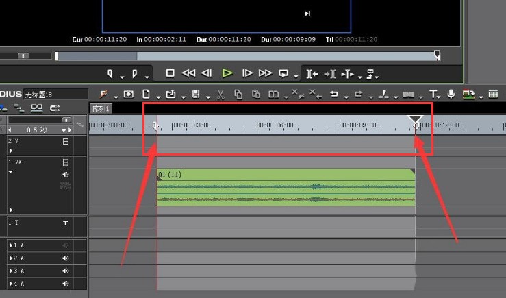The height and width of the screenshot is (298, 506).
Task: Click the Stop playback button
Action: [x=170, y=73]
